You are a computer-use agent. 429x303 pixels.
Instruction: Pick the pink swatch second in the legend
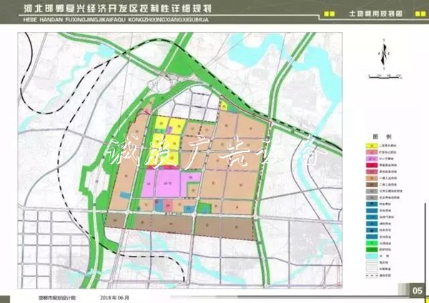pos(371,152)
